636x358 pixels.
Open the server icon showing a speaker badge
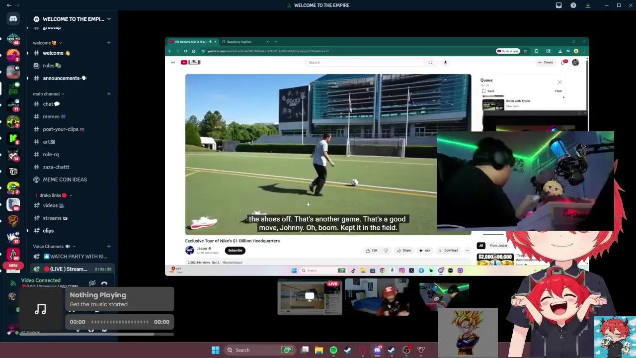point(13,72)
